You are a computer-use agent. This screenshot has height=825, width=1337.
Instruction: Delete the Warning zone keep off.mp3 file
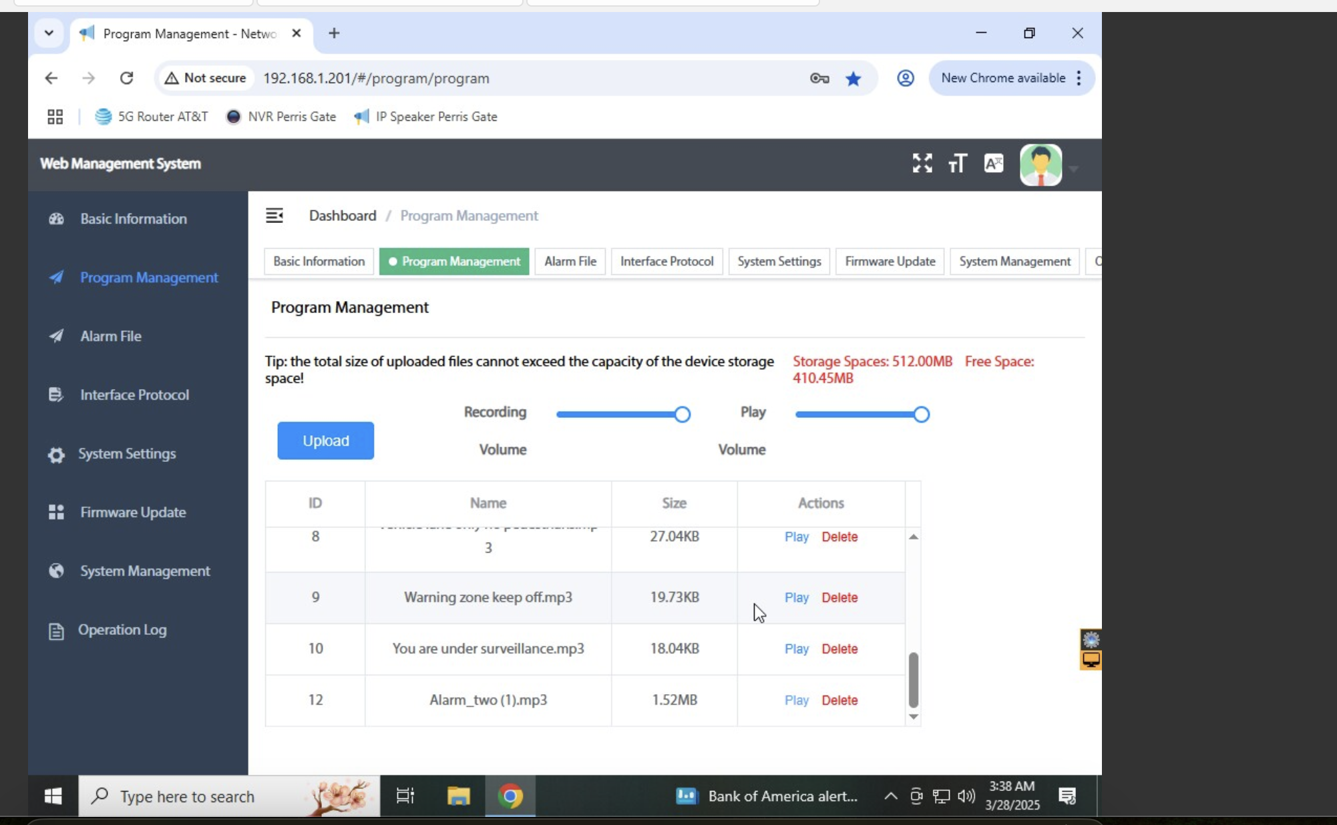[839, 597]
